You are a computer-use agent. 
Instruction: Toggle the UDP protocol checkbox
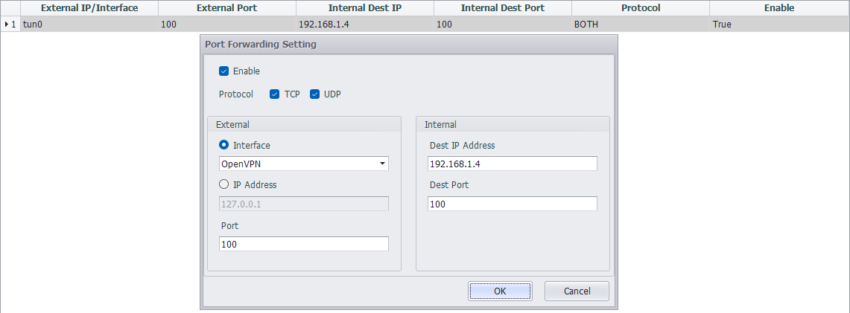(x=314, y=94)
